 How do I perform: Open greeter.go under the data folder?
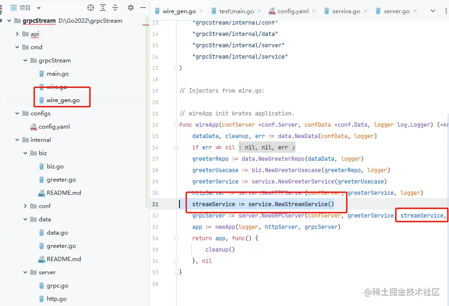point(61,246)
